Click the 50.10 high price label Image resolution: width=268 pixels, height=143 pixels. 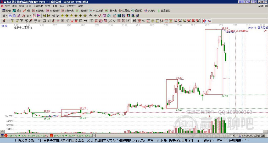pyautogui.click(x=225, y=28)
